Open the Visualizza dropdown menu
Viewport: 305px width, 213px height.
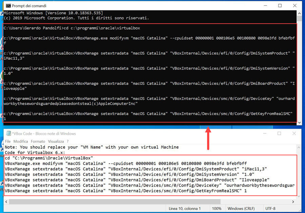click(56, 141)
